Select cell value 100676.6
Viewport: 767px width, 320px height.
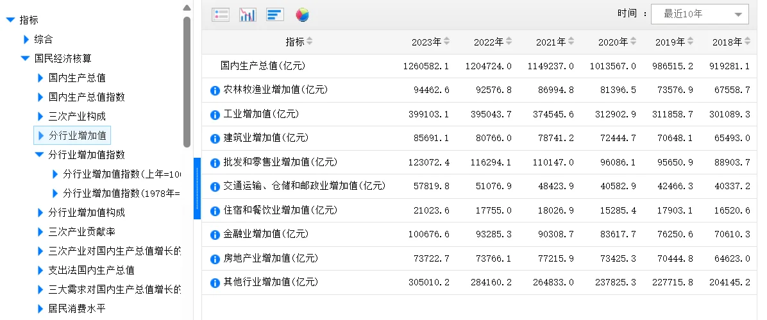tap(429, 234)
